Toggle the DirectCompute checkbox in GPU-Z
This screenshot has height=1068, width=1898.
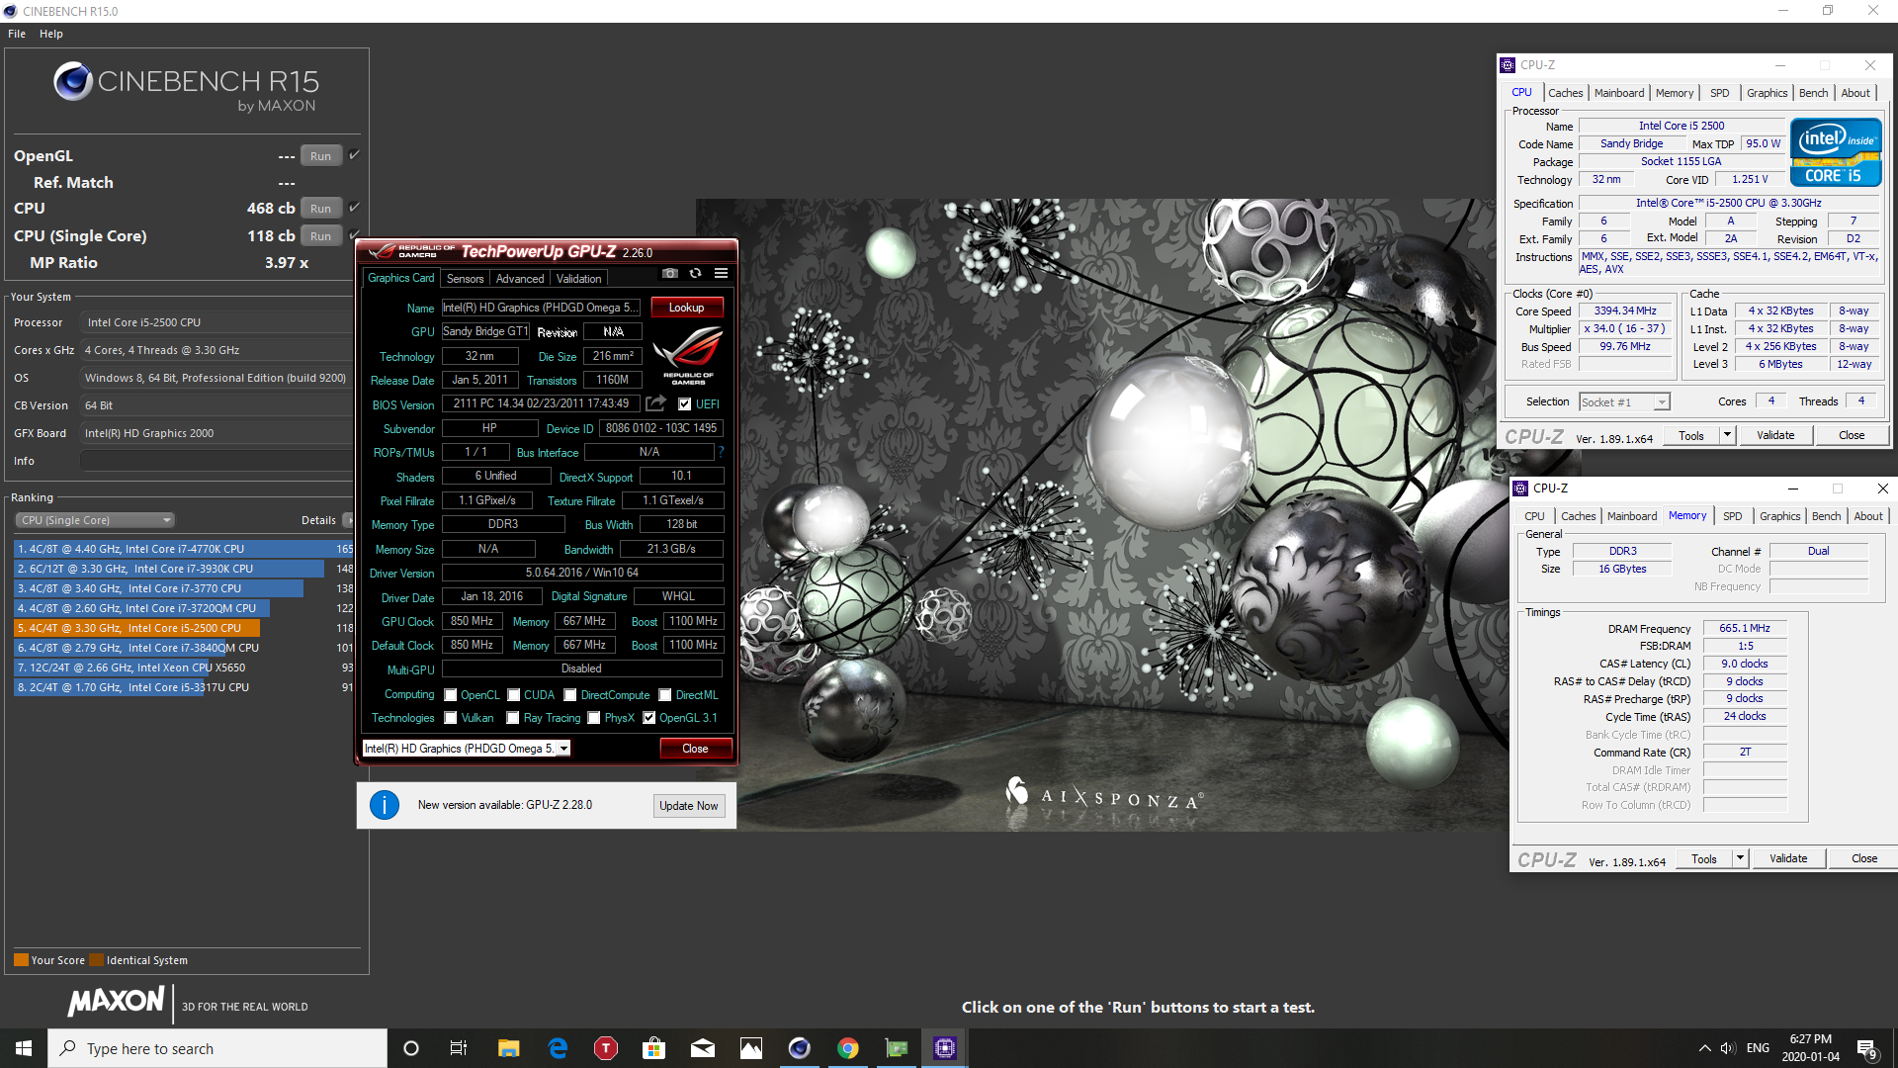(570, 695)
